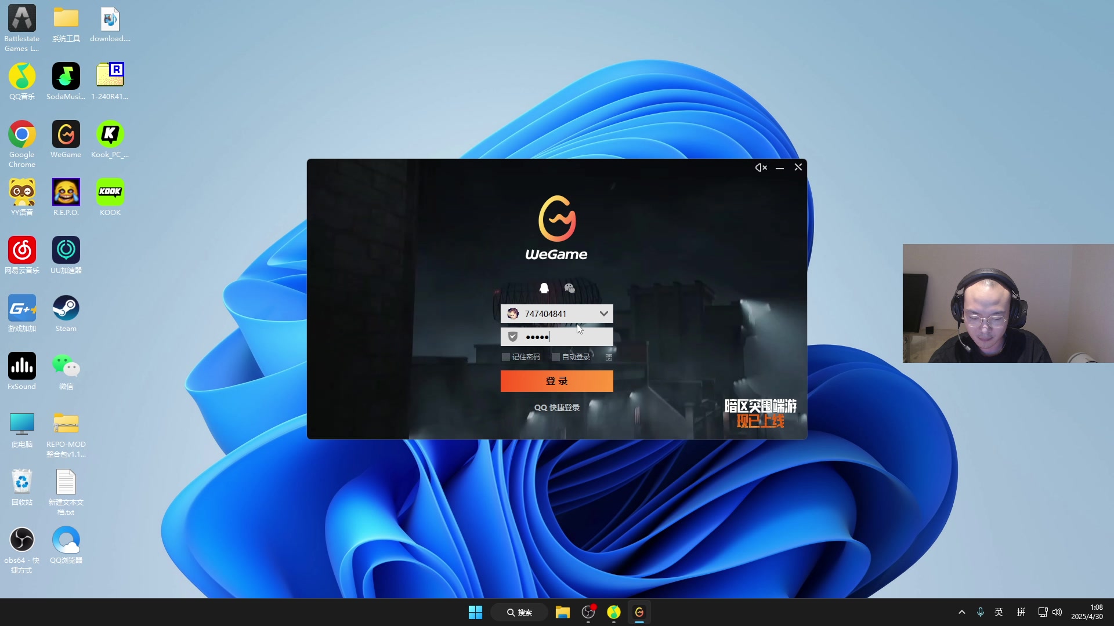Screen dimensions: 1114x626
Task: Select the Battlestate Games Launcher desktop icon
Action: click(x=22, y=28)
